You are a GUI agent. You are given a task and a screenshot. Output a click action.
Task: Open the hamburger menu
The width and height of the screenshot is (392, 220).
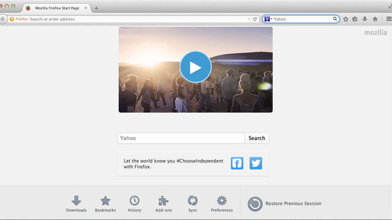389,19
